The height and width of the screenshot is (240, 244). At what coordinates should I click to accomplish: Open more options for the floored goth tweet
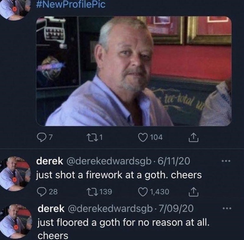227,208
